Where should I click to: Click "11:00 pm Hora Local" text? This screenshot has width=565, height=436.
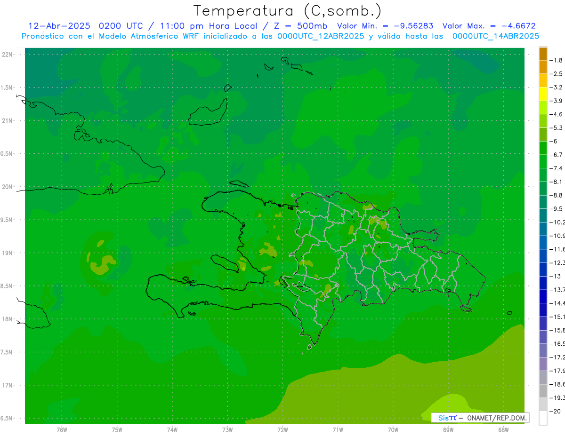click(x=208, y=26)
